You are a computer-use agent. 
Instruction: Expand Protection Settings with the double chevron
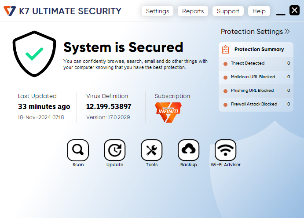coord(287,32)
